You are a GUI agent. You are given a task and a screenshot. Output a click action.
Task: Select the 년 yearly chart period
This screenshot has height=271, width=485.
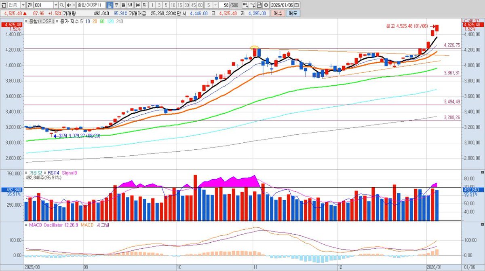point(130,5)
